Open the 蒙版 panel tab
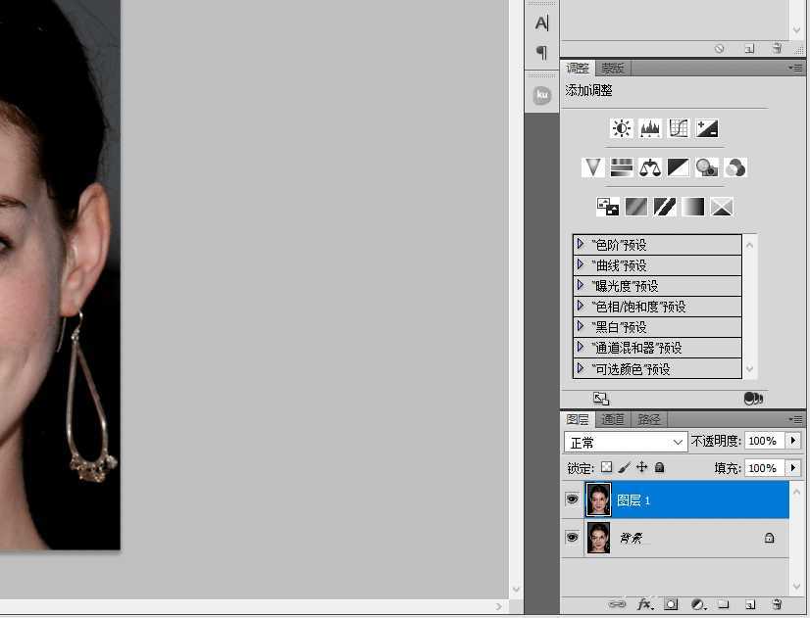Image resolution: width=810 pixels, height=618 pixels. (x=612, y=68)
